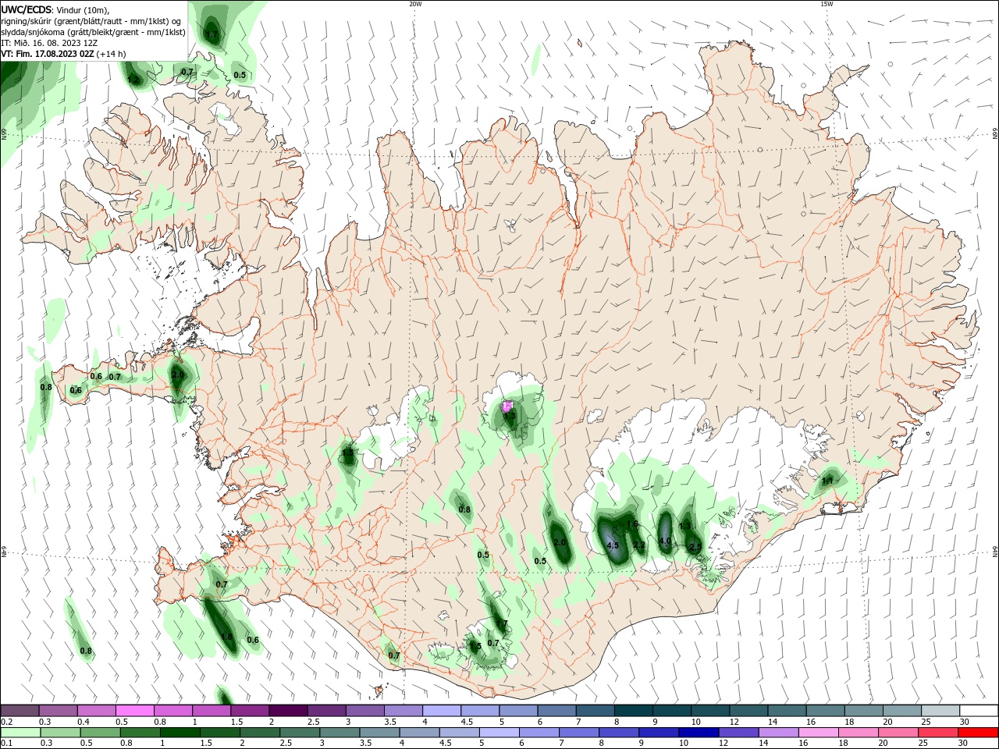Click the 'VT: Fim. 17.08.2023 02Z (+14 h)' line

coord(63,54)
